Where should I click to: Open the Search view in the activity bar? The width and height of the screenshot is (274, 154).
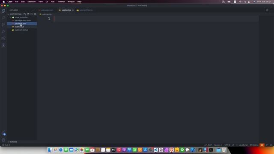click(x=3, y=18)
